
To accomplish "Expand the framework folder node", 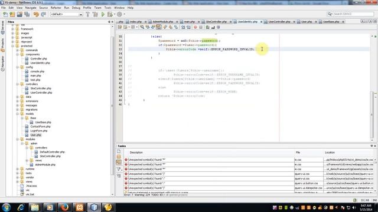I will pos(12,29).
